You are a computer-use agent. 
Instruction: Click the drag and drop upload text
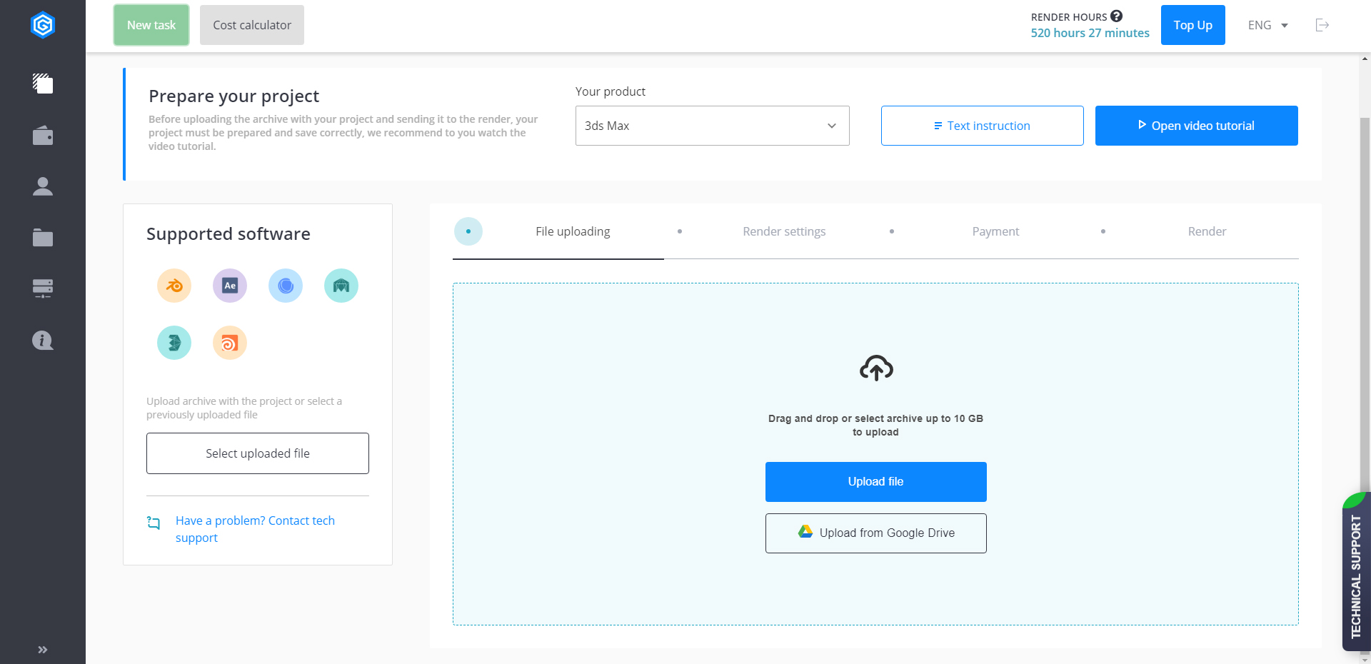tap(875, 426)
